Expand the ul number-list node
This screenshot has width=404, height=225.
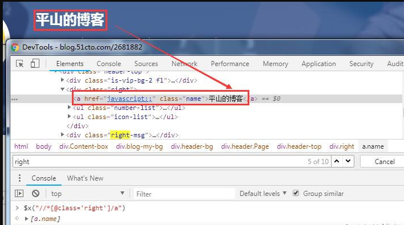[69, 107]
